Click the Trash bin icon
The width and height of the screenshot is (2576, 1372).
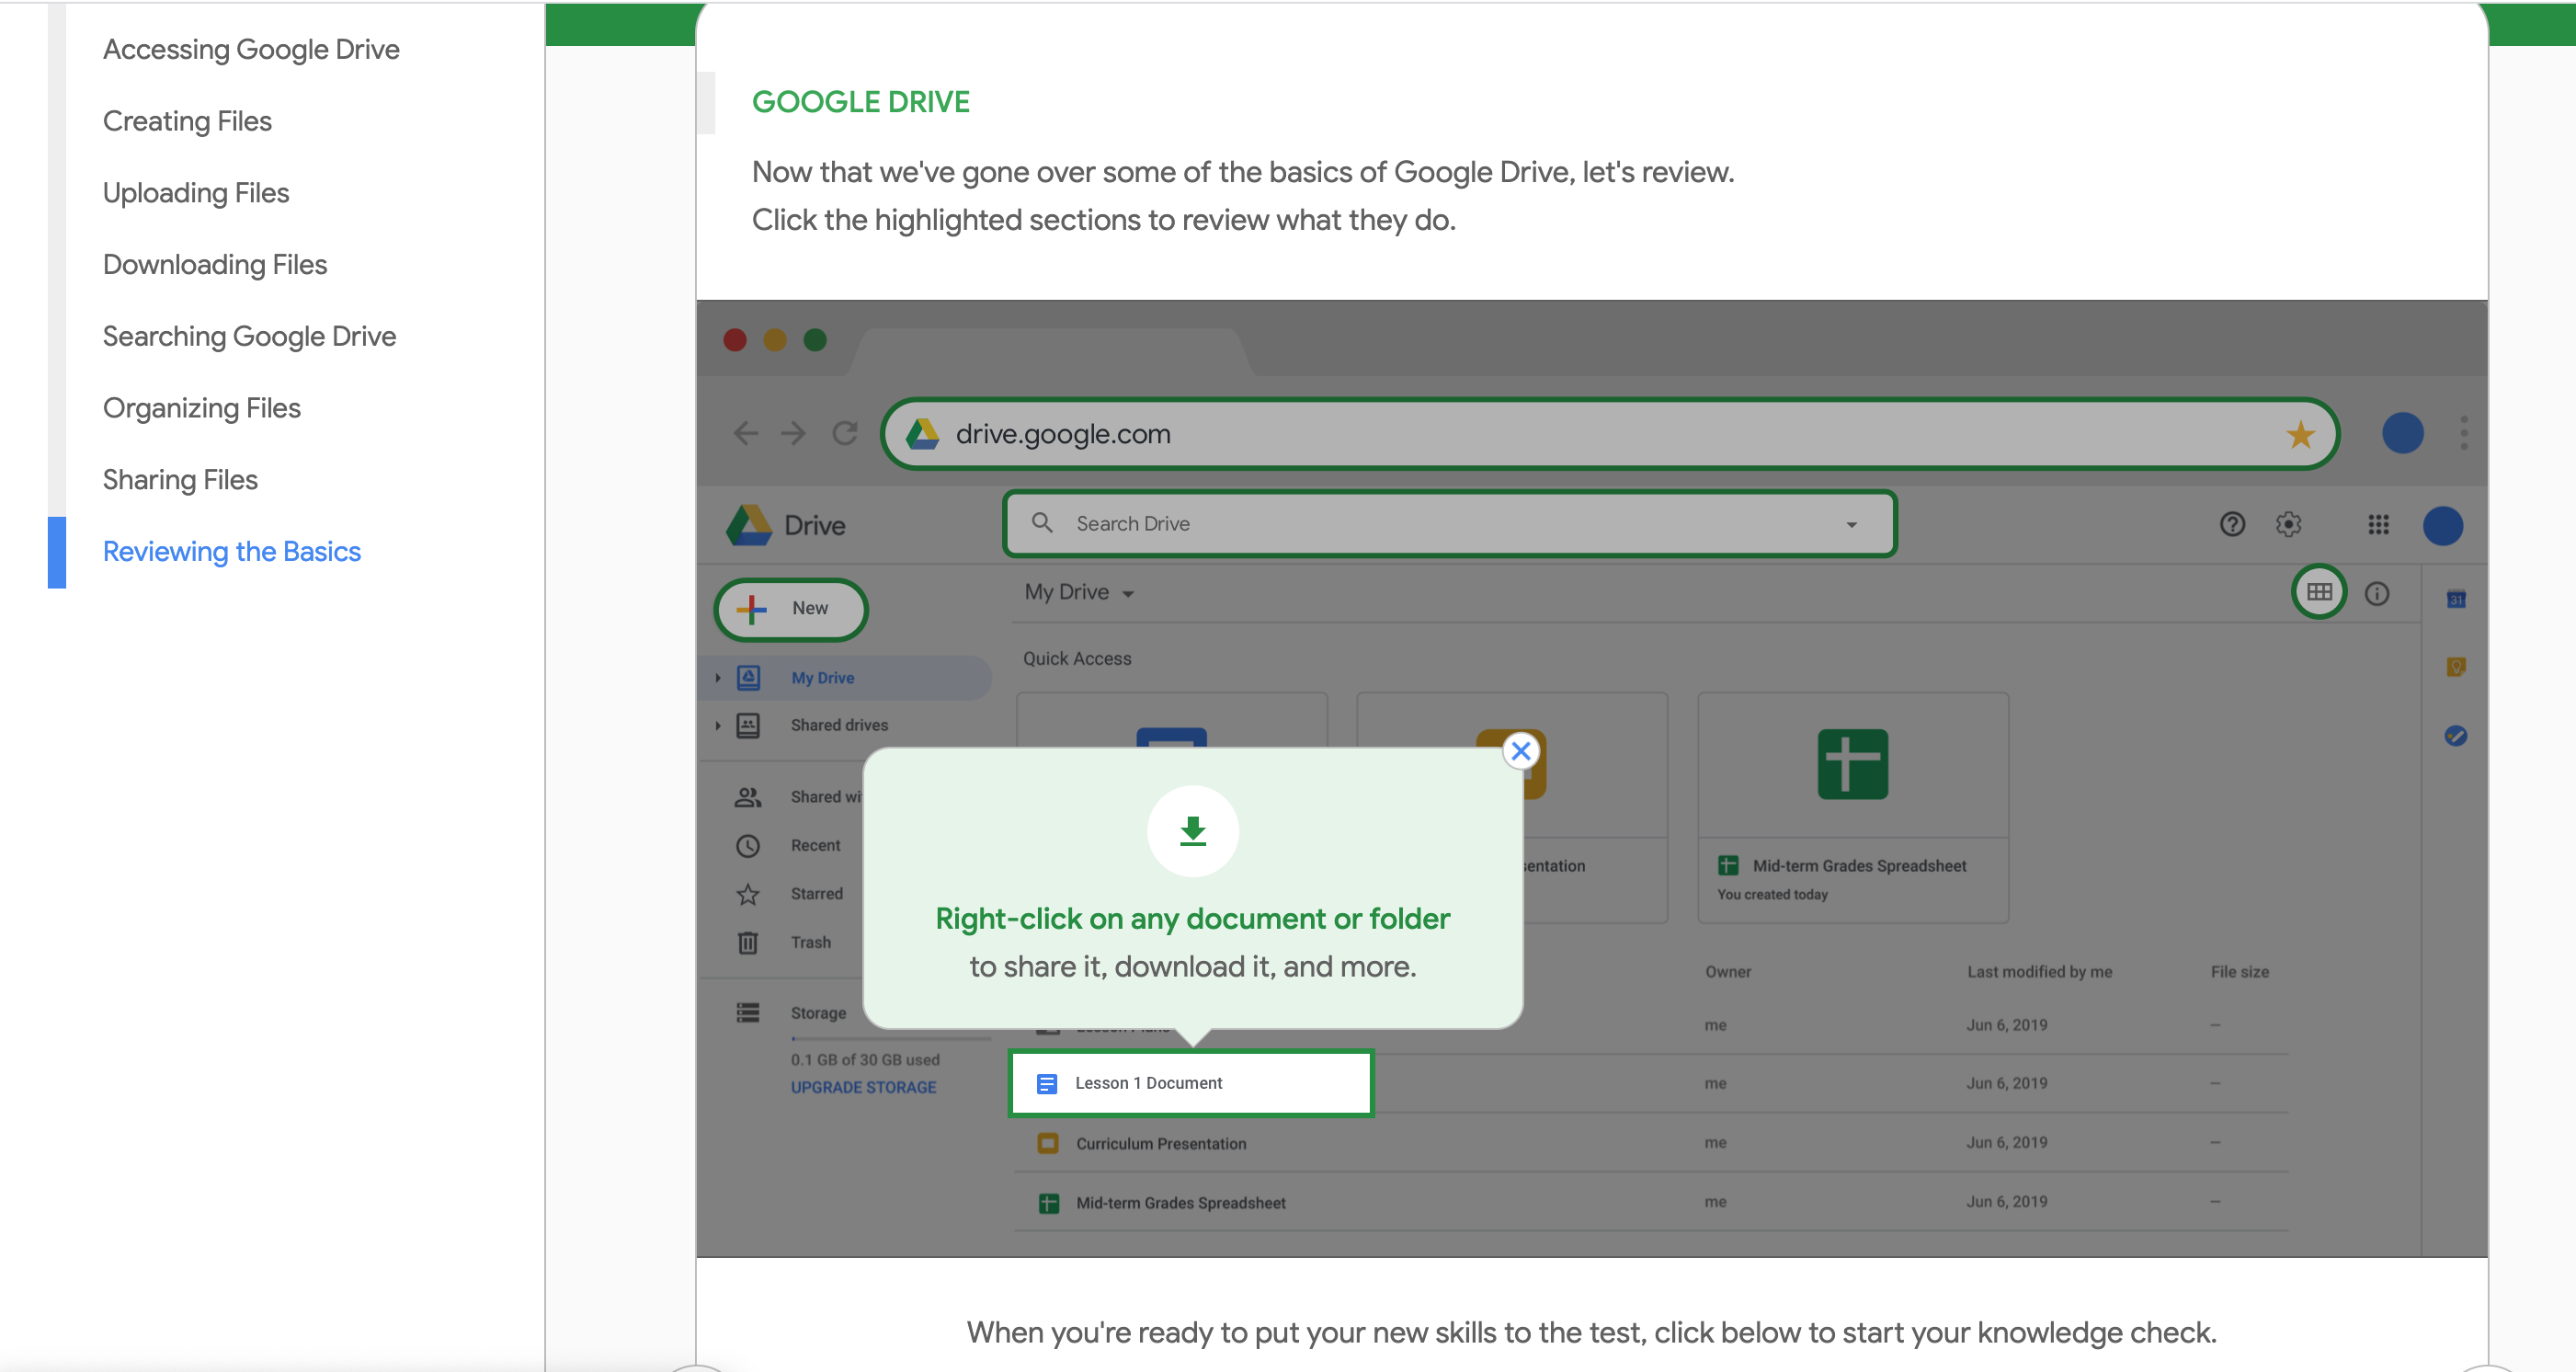[x=747, y=943]
